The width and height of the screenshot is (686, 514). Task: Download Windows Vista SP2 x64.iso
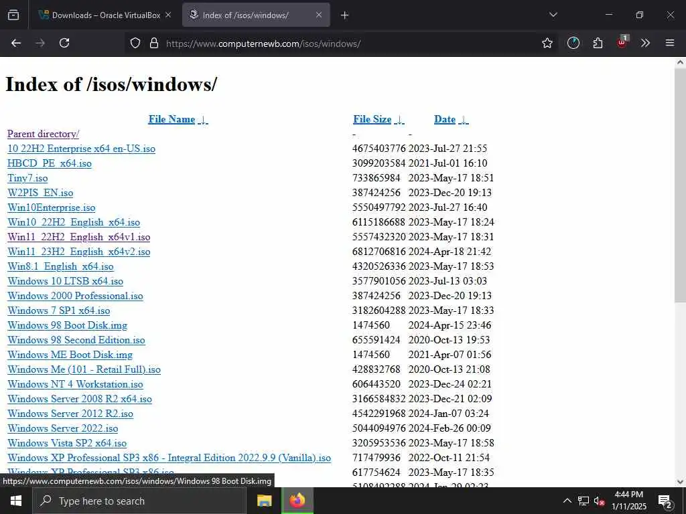[67, 443]
